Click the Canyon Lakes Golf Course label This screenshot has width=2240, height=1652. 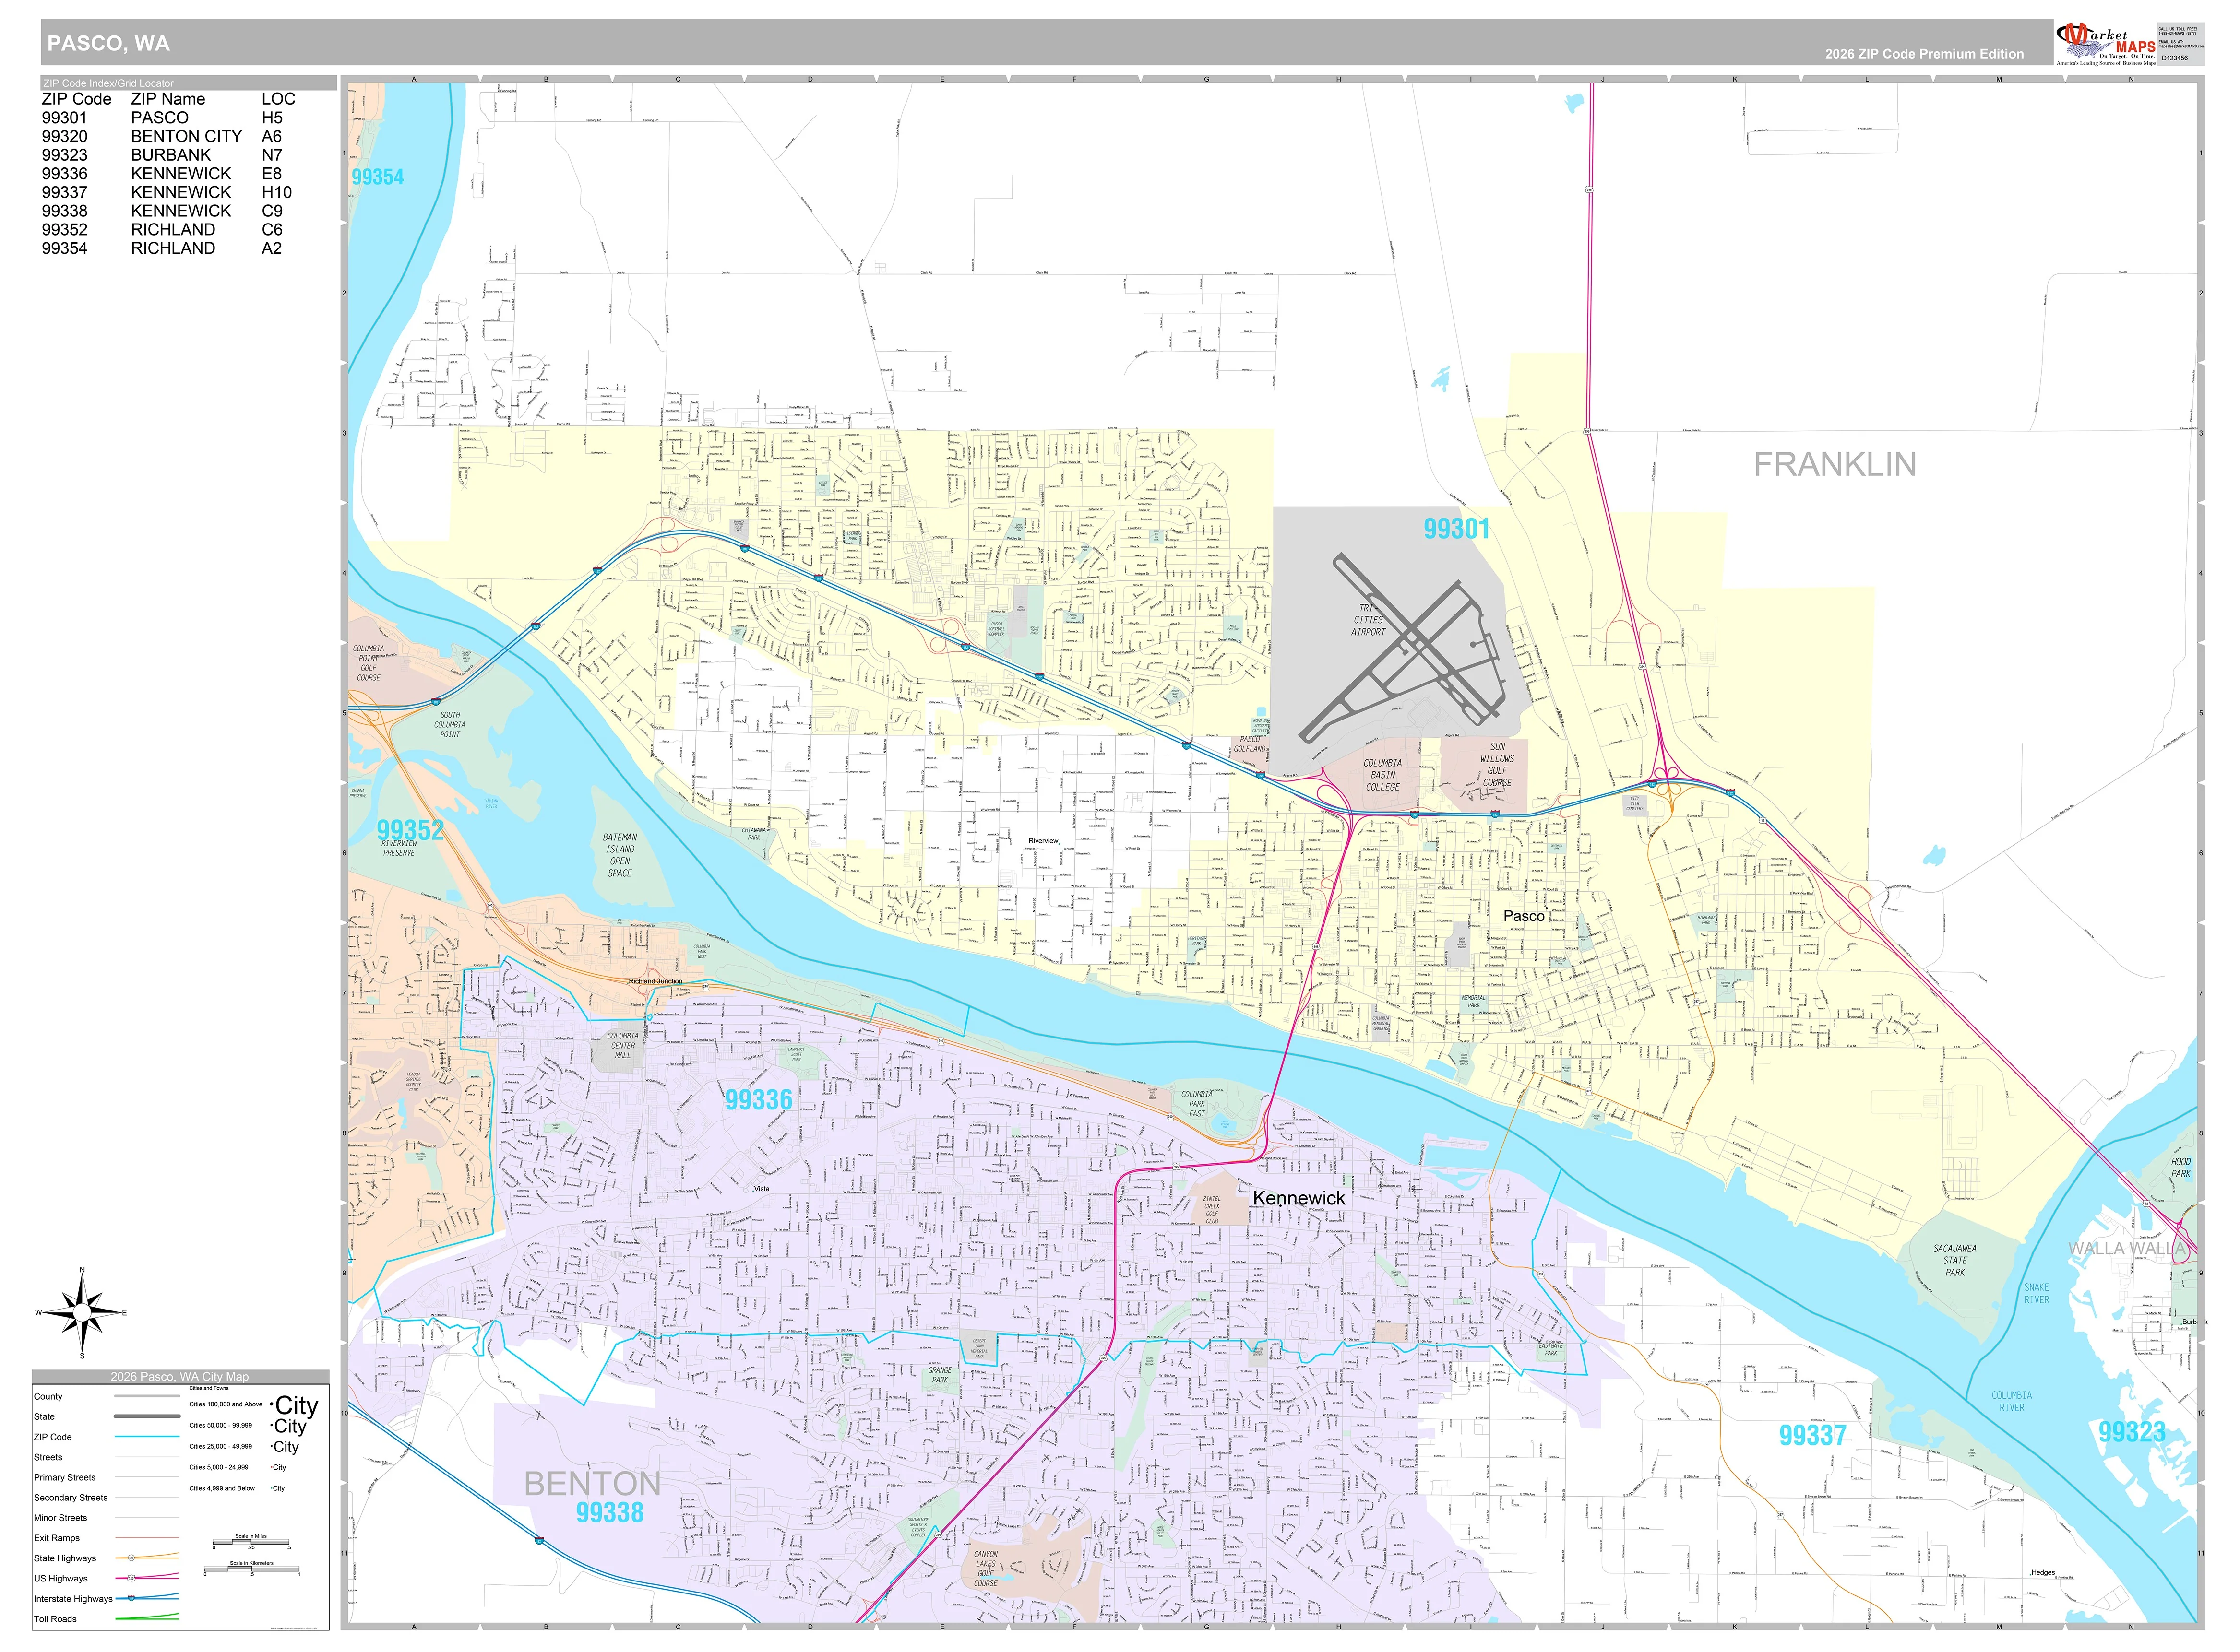[x=986, y=1570]
